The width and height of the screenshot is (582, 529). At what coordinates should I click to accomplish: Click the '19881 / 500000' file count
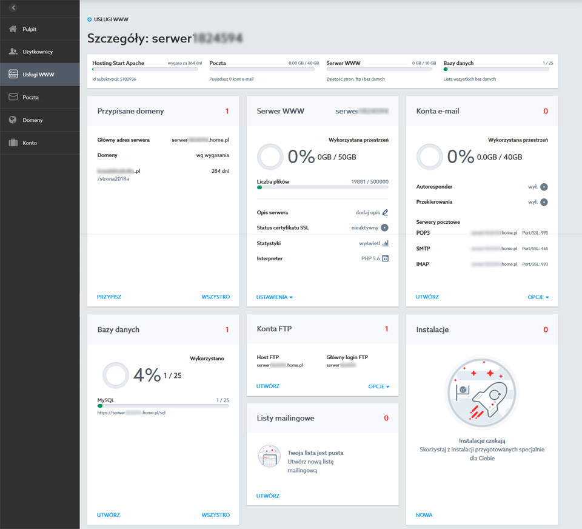(370, 181)
